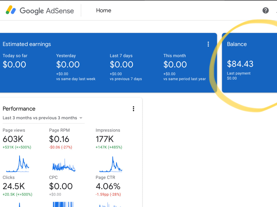
Task: Click the Page views label
Action: pos(14,130)
